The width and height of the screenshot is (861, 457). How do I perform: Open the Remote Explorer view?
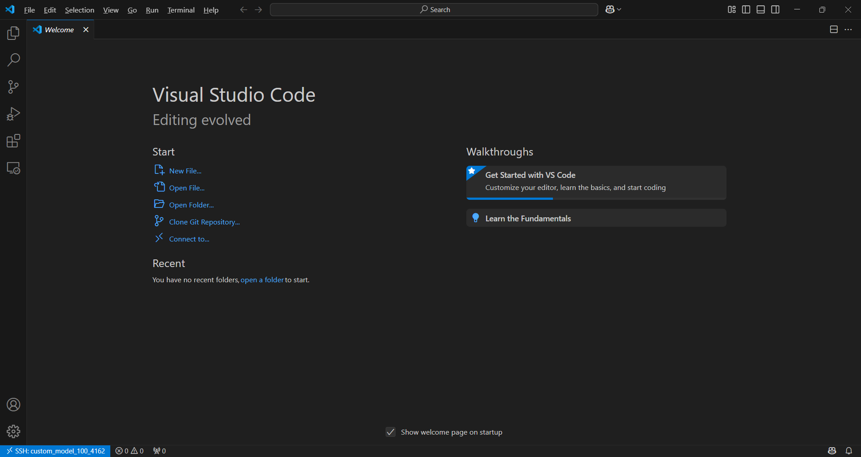click(x=13, y=168)
